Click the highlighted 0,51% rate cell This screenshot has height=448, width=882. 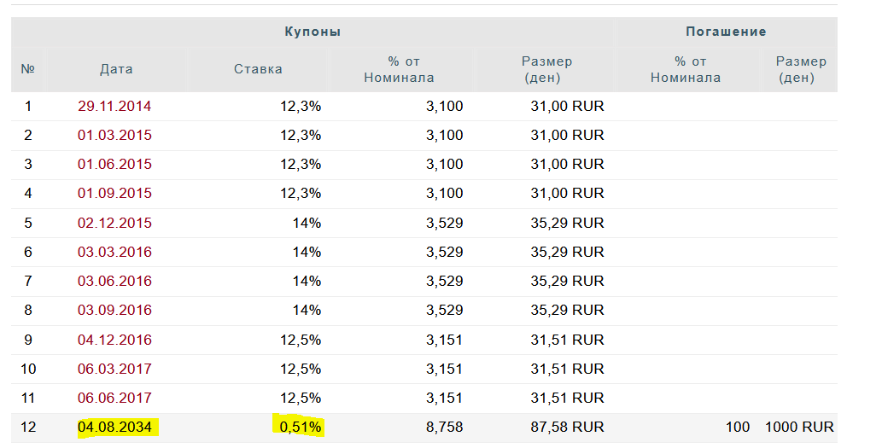click(297, 427)
